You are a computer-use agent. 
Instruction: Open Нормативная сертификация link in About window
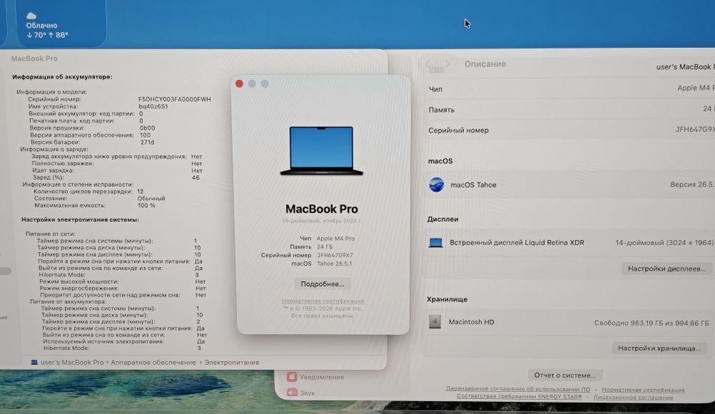click(x=323, y=301)
